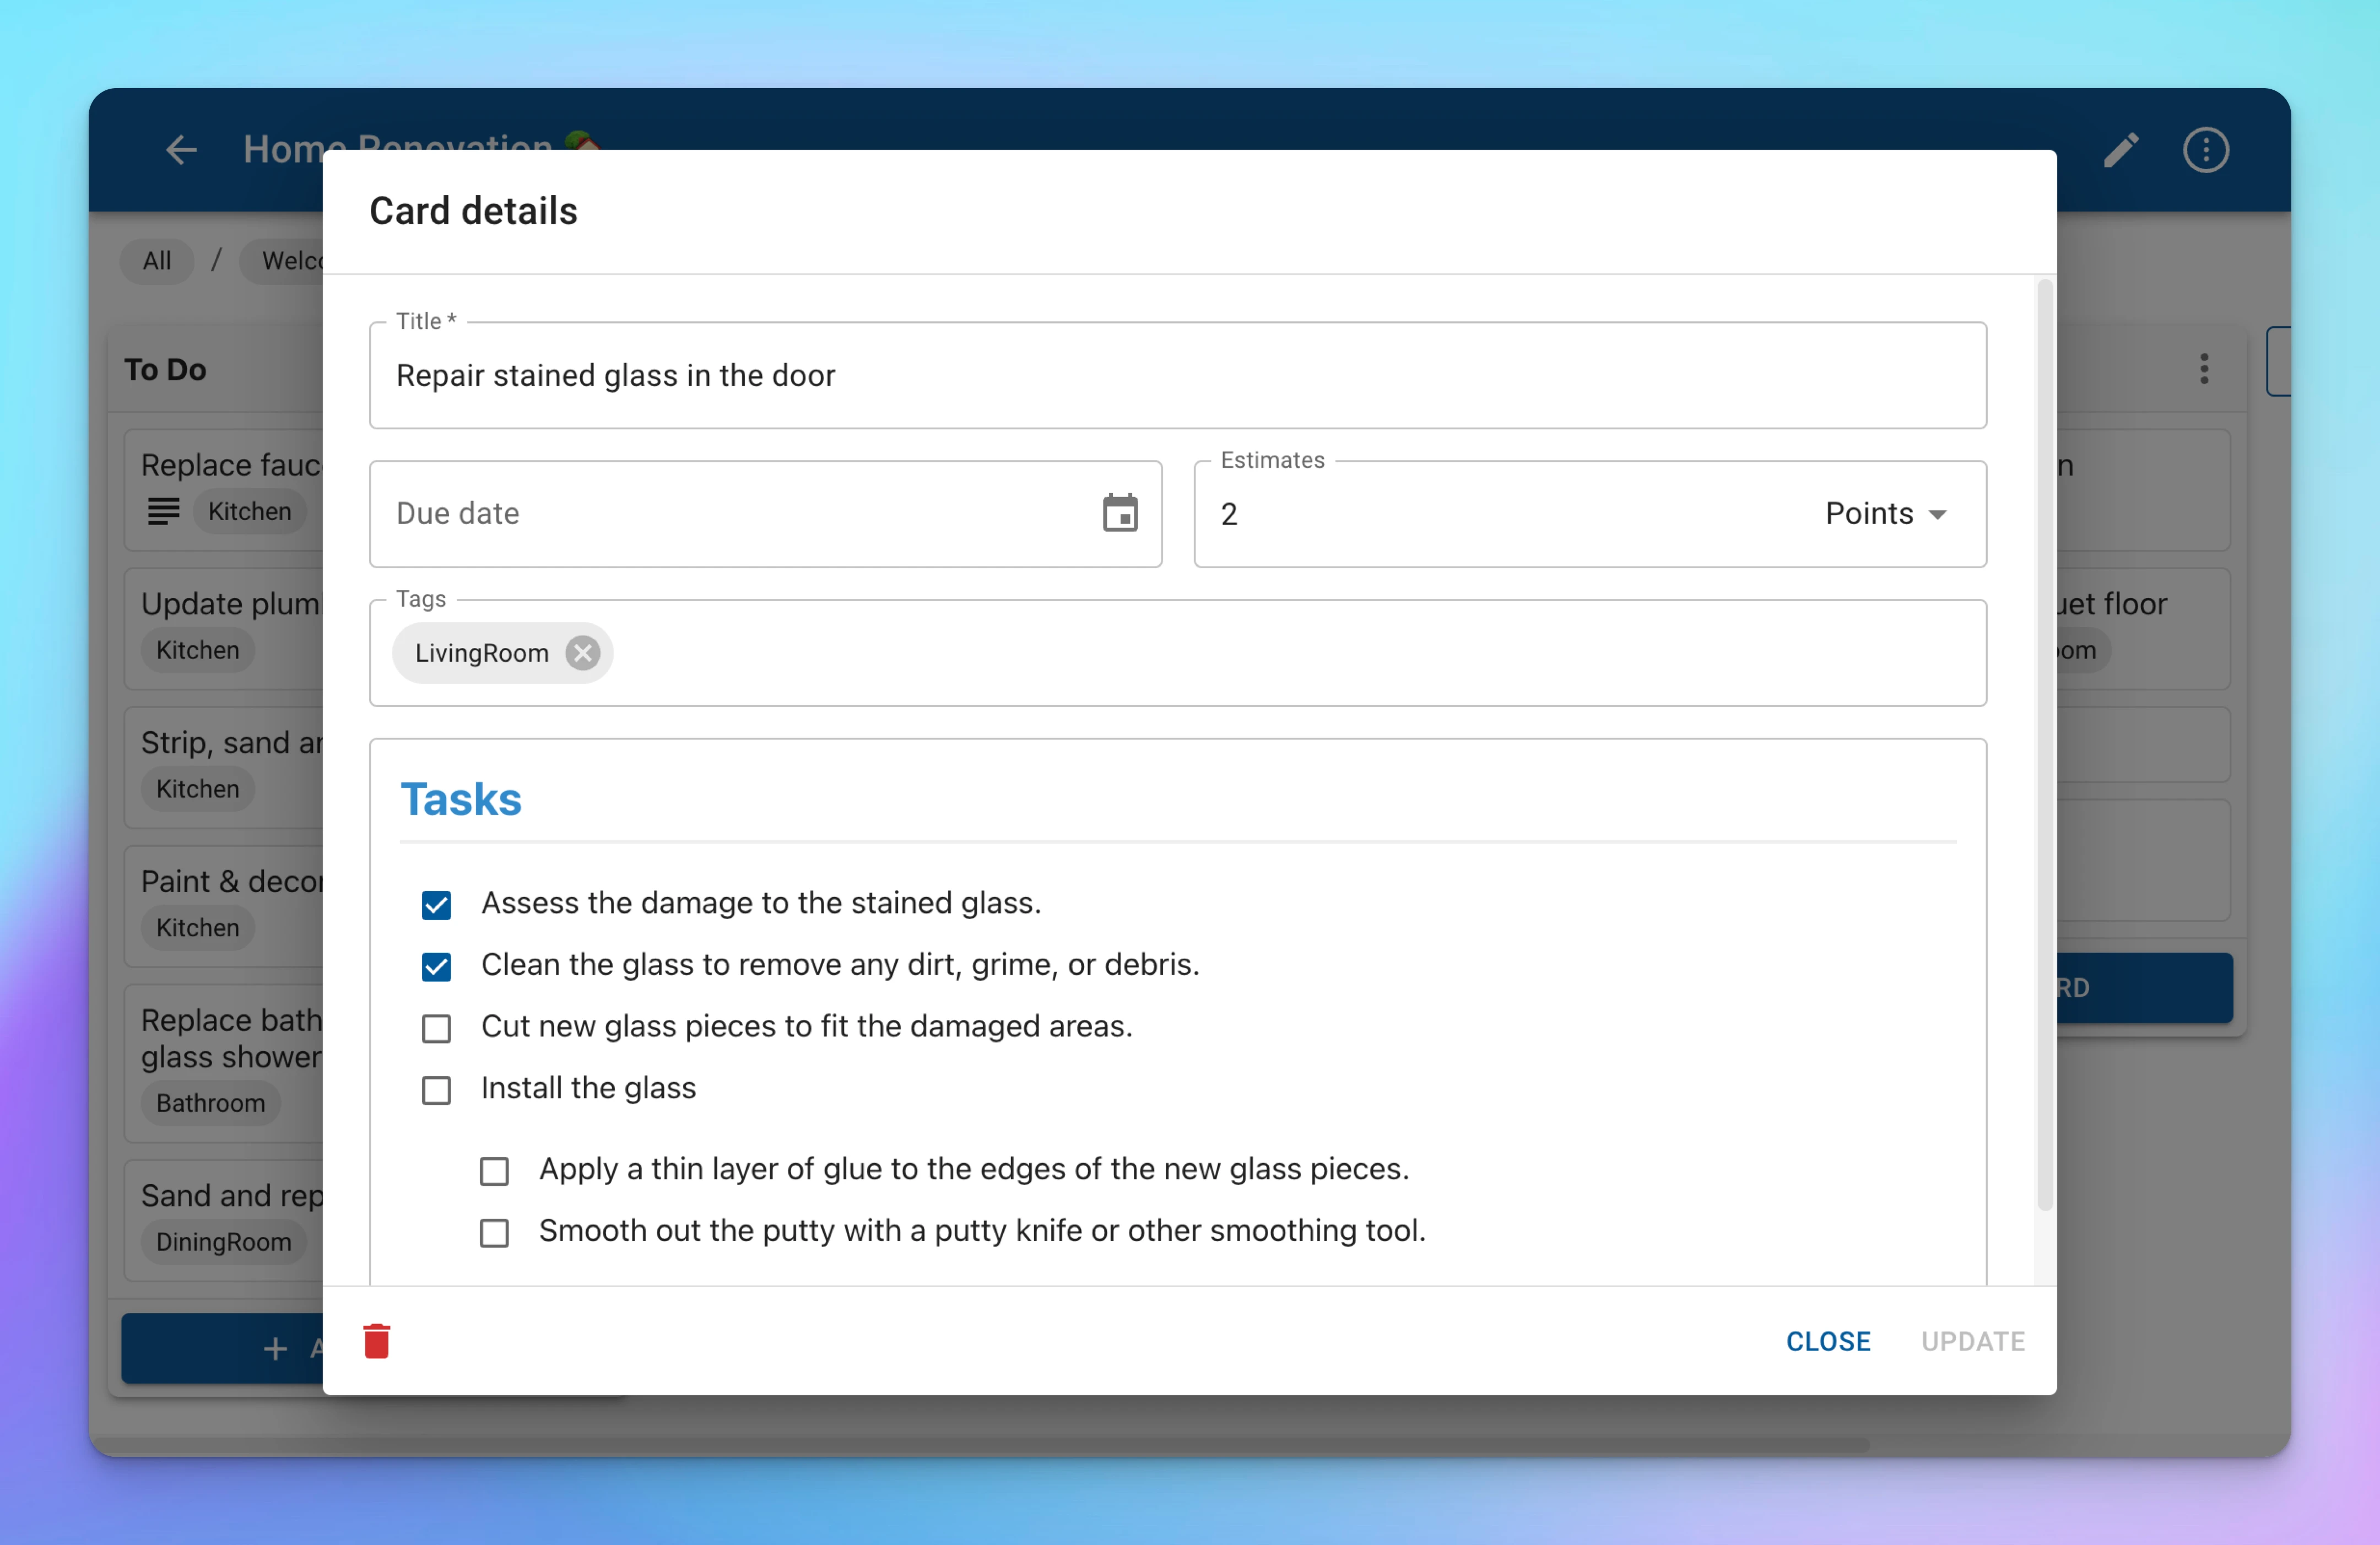Toggle the 'Cut new glass pieces' checkbox
Screen dimensions: 2380x1545
(437, 1027)
